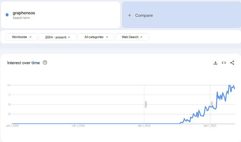The width and height of the screenshot is (241, 142).
Task: Open the All categories dropdown
Action: [x=96, y=37]
